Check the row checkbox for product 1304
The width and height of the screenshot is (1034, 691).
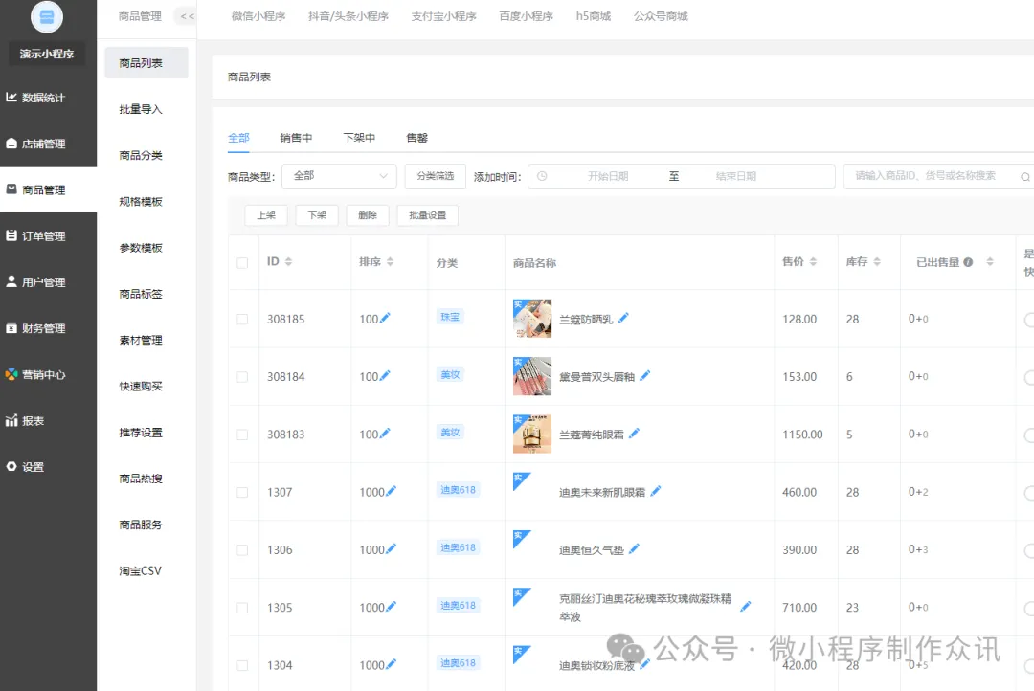tap(242, 665)
